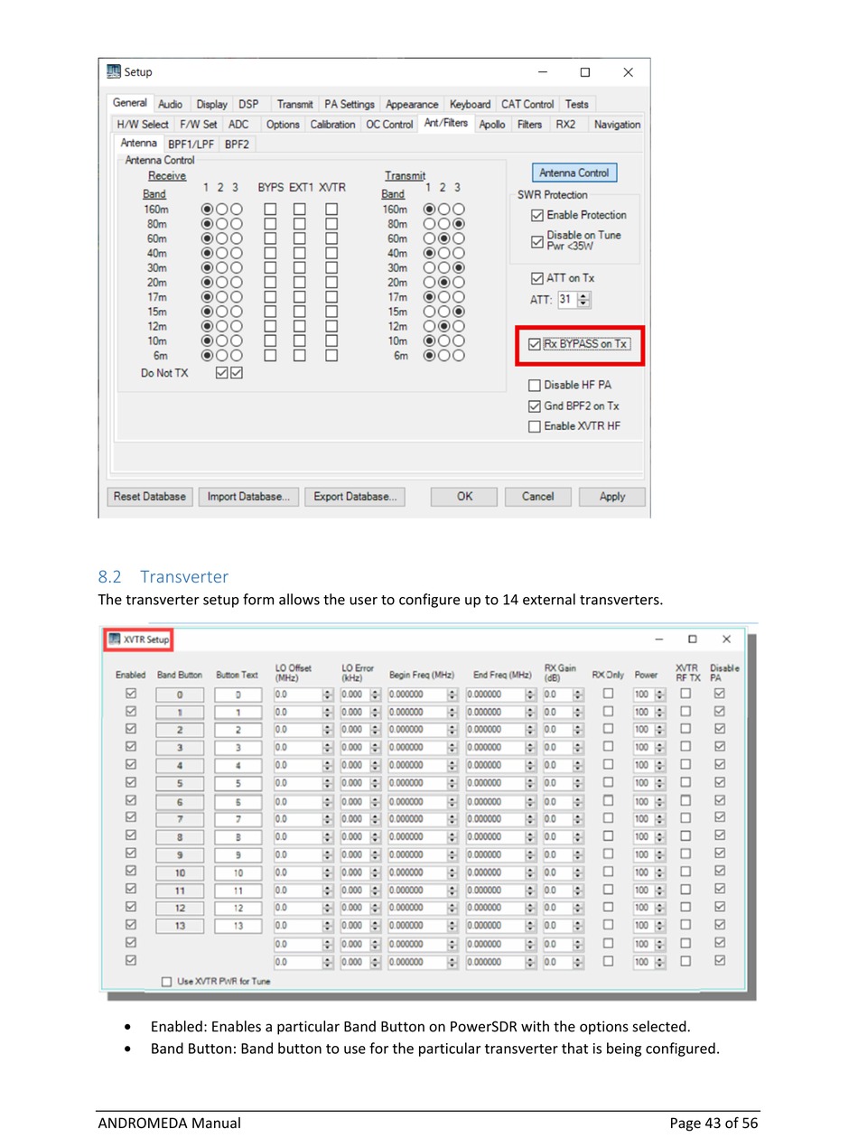Check Use XVTR PWR for Tune
Image resolution: width=858 pixels, height=1138 pixels.
click(167, 982)
